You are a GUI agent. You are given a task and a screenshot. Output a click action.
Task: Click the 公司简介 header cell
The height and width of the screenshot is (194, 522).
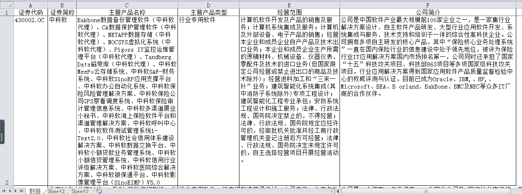(428, 12)
